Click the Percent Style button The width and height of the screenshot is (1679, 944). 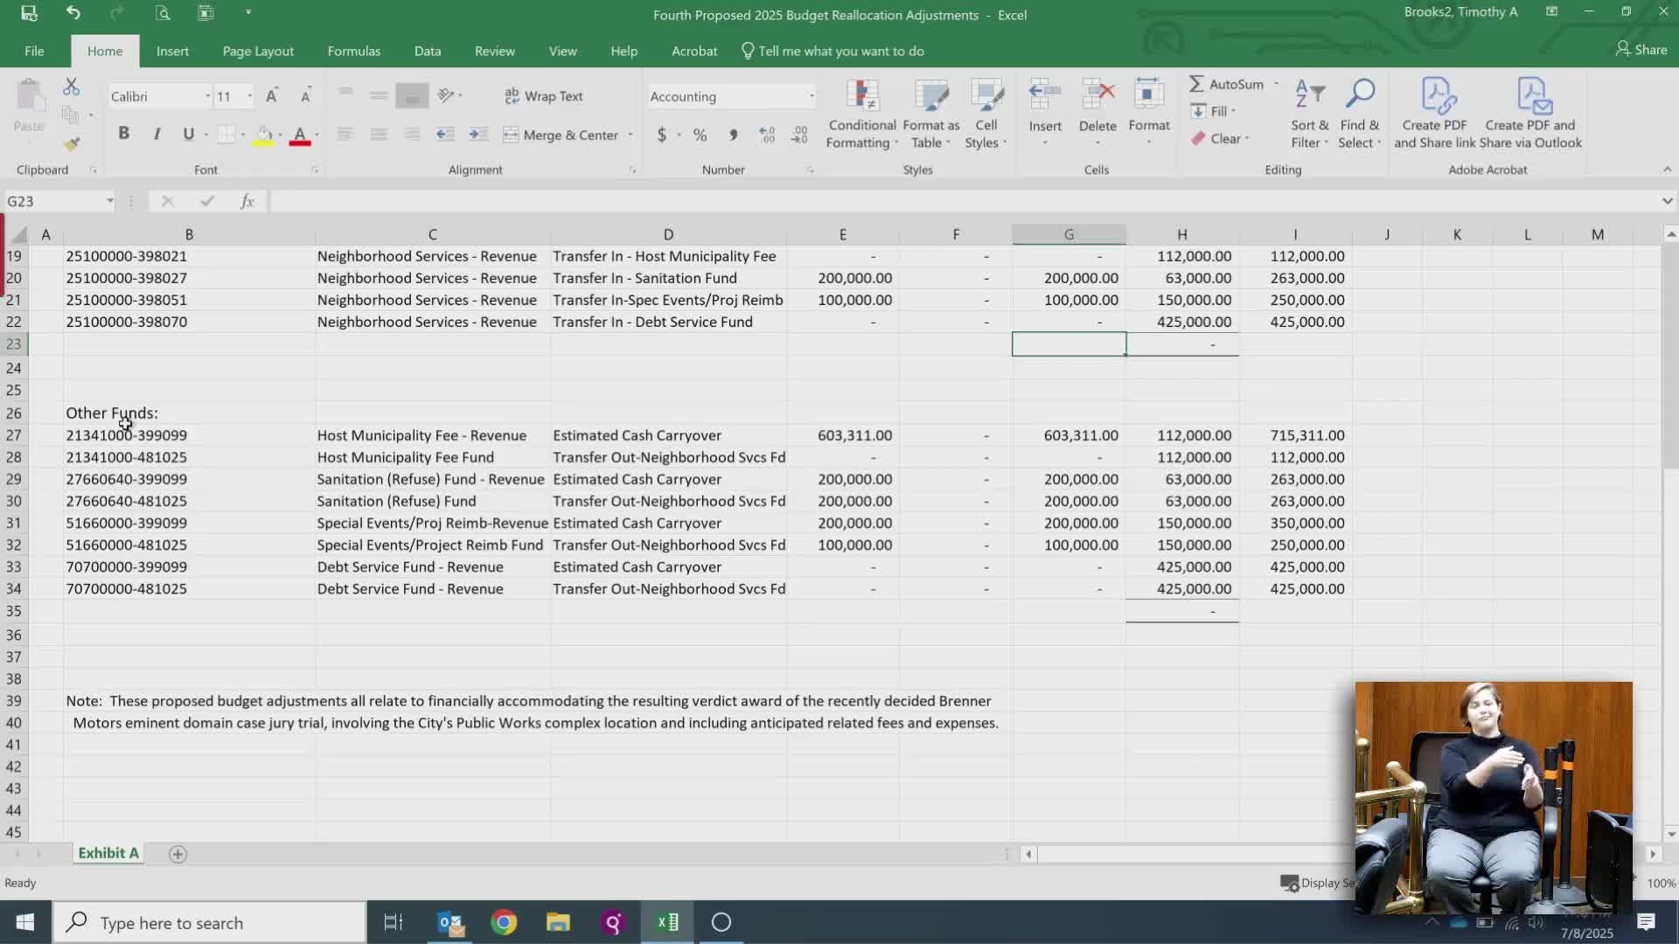point(700,135)
